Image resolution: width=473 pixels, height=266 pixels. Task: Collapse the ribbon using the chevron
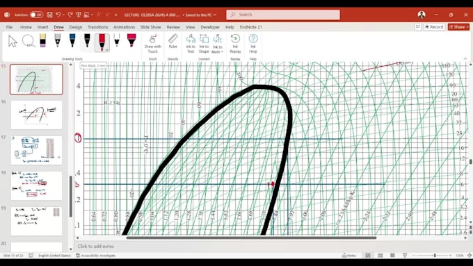point(465,59)
